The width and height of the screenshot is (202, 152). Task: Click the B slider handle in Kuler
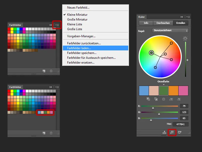tap(151, 120)
